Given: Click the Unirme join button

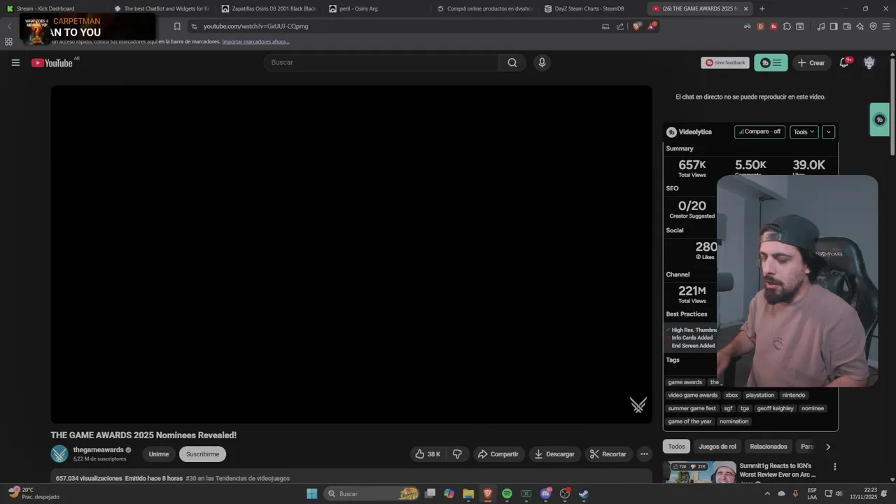Looking at the screenshot, I should click(159, 454).
